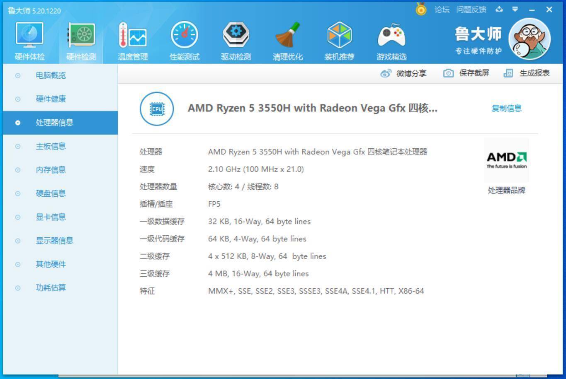Select 硬件健康 in sidebar

click(60, 99)
